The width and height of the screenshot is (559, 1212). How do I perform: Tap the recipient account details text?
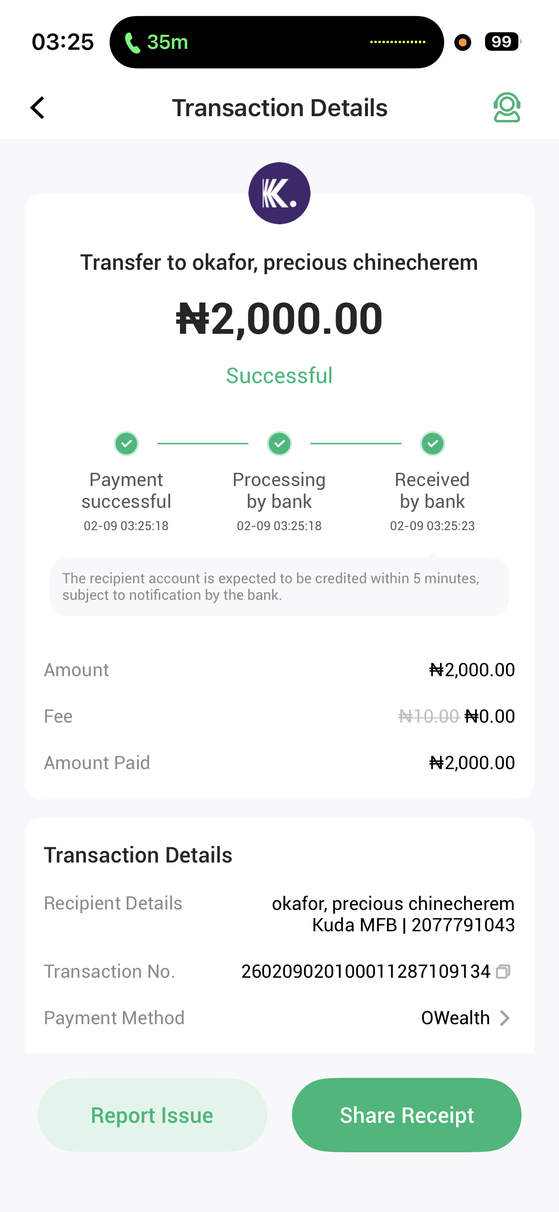coord(393,914)
